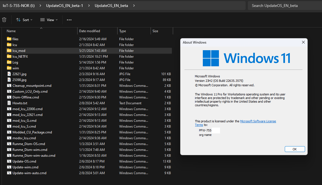Image resolution: width=322 pixels, height=185 pixels.
Task: Select the lcu folder icon
Action: point(9,45)
